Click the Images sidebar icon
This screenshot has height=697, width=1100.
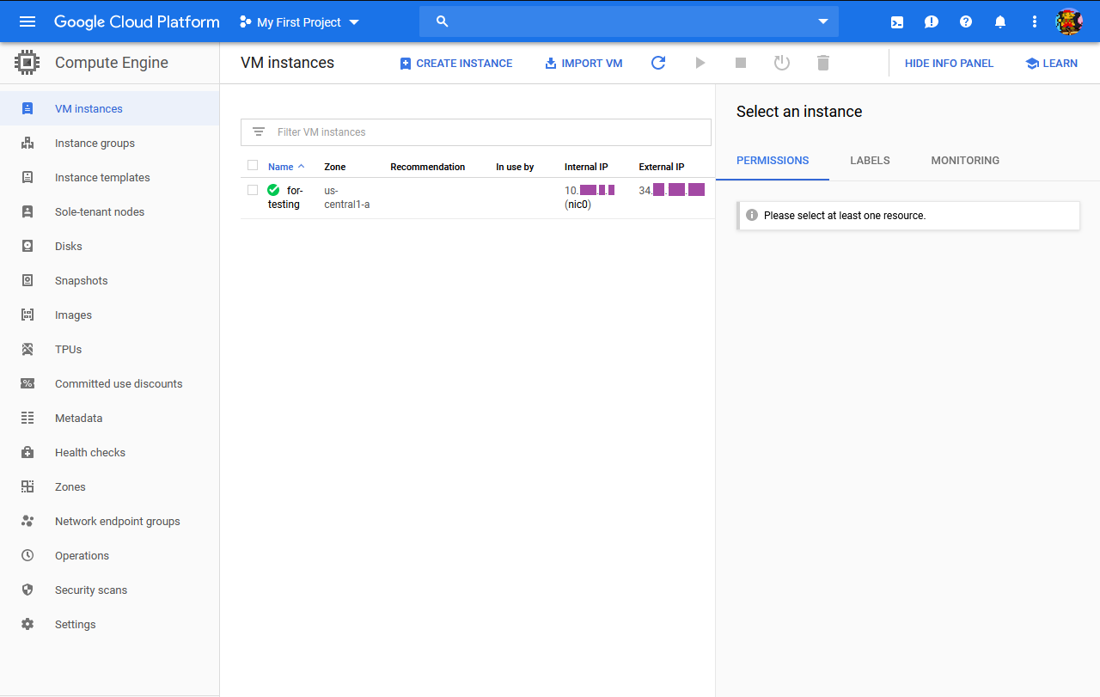point(27,315)
